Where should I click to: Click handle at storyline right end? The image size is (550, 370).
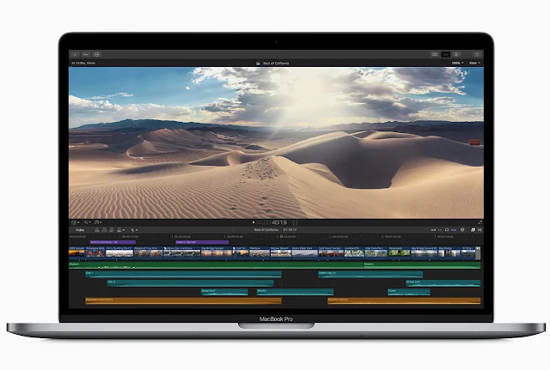point(478,253)
